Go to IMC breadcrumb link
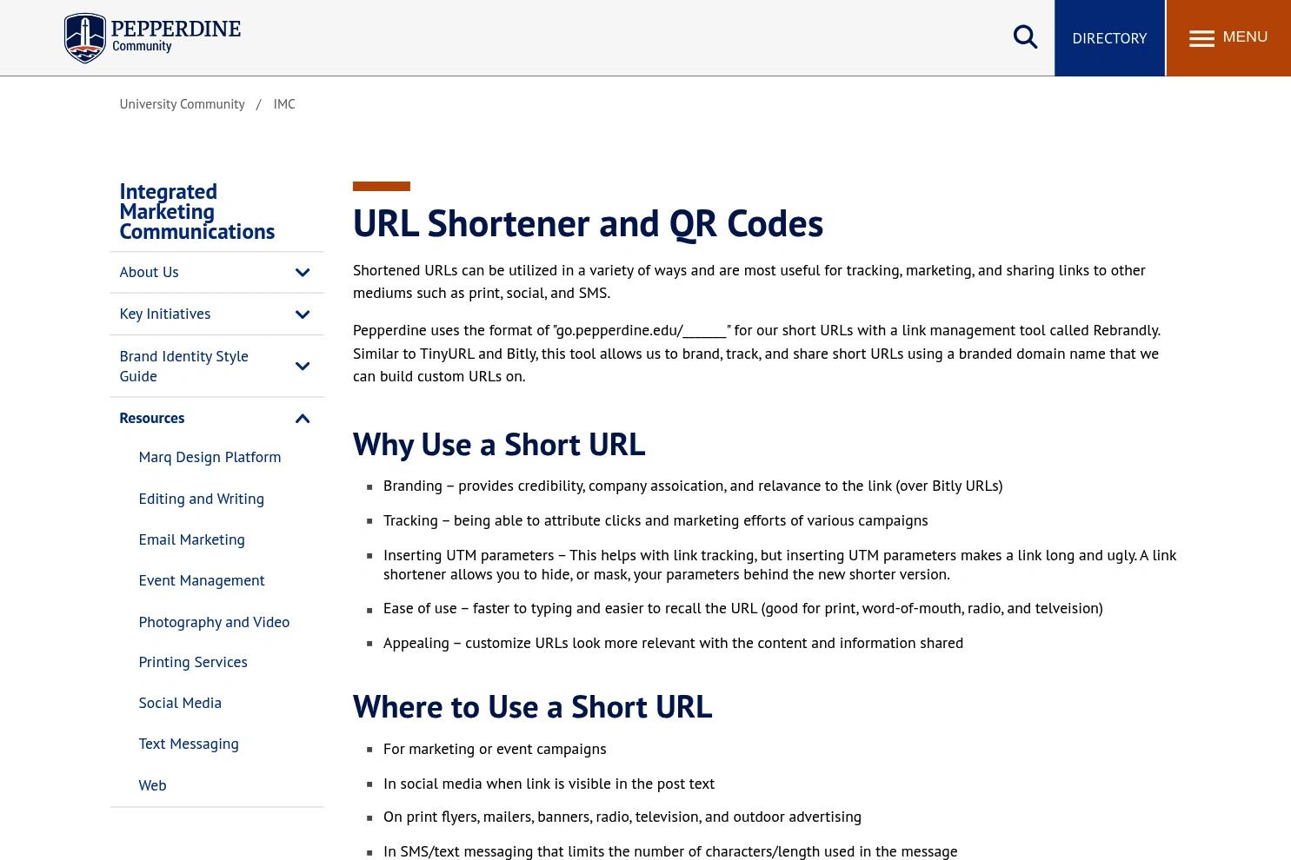1291x860 pixels. (284, 103)
